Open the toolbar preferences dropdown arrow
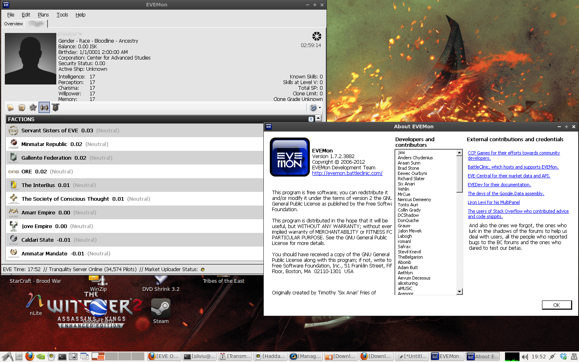The image size is (579, 362). click(320, 108)
